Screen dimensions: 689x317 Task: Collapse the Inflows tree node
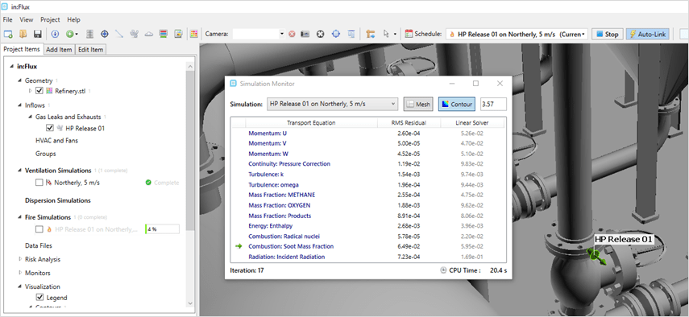click(x=20, y=105)
